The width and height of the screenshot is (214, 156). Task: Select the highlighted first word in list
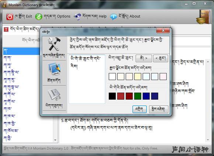point(21,51)
